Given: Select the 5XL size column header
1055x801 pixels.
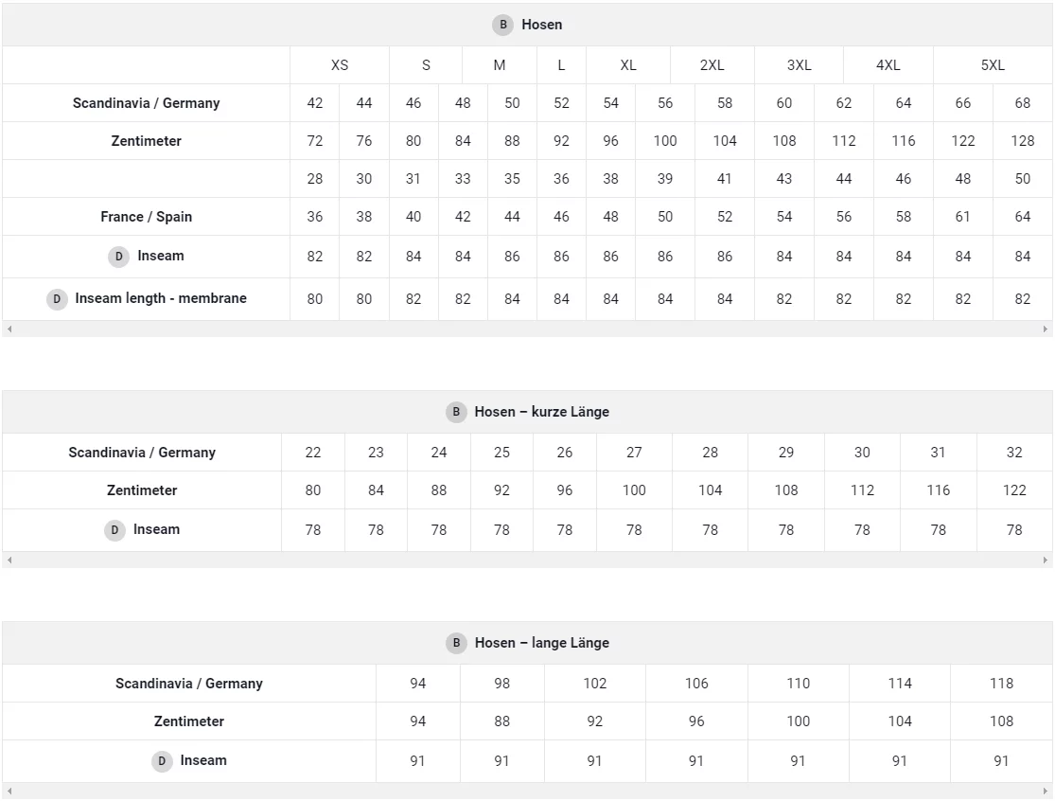Looking at the screenshot, I should [x=993, y=65].
